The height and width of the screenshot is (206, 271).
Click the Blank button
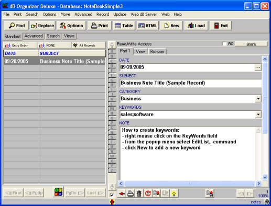coord(251,44)
